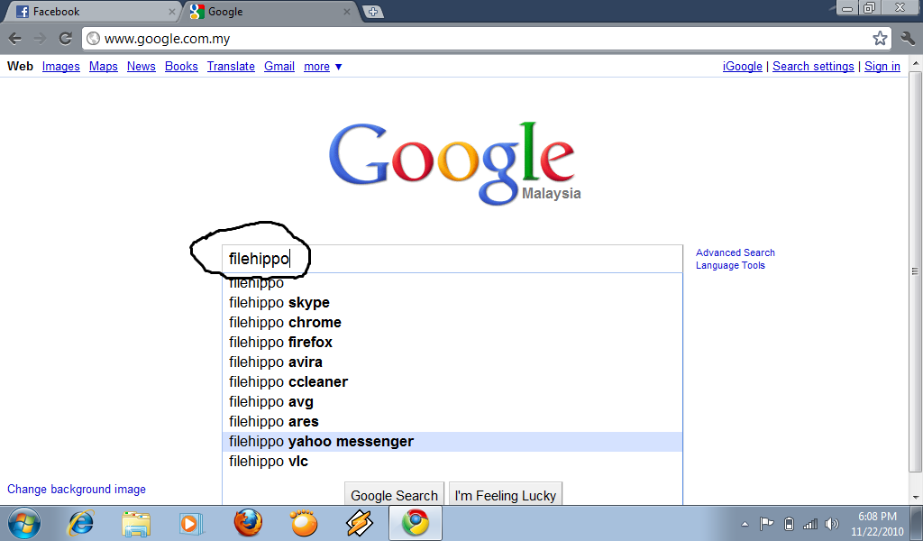Screen dimensions: 923x541
Task: Click the Sign in link
Action: (882, 67)
